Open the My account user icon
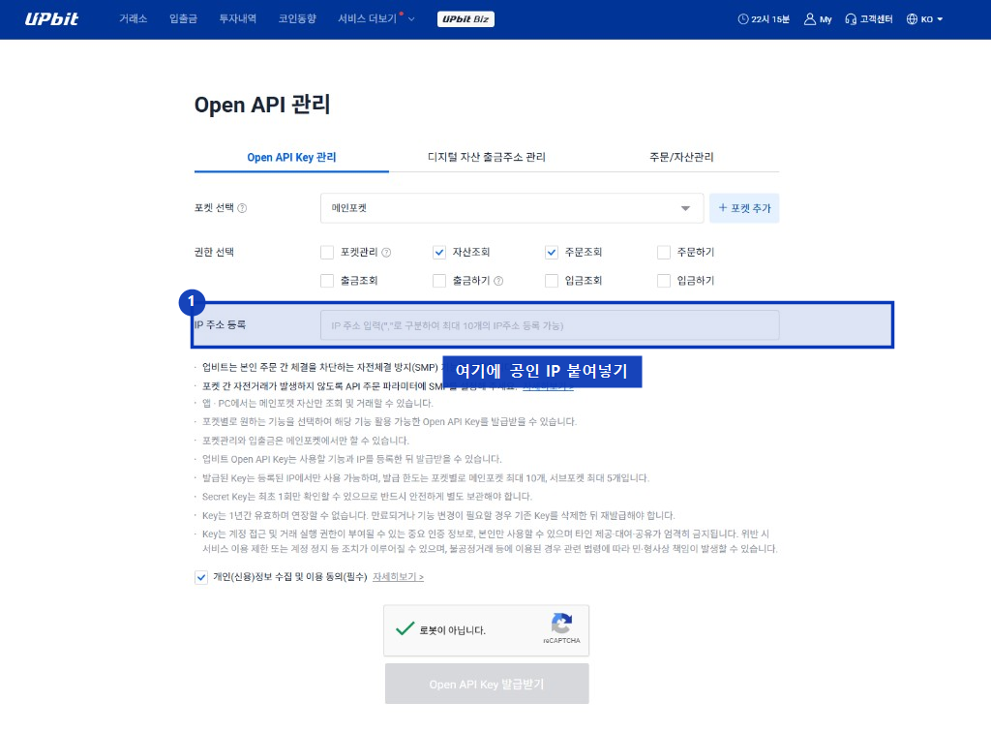The height and width of the screenshot is (732, 991). coord(809,19)
